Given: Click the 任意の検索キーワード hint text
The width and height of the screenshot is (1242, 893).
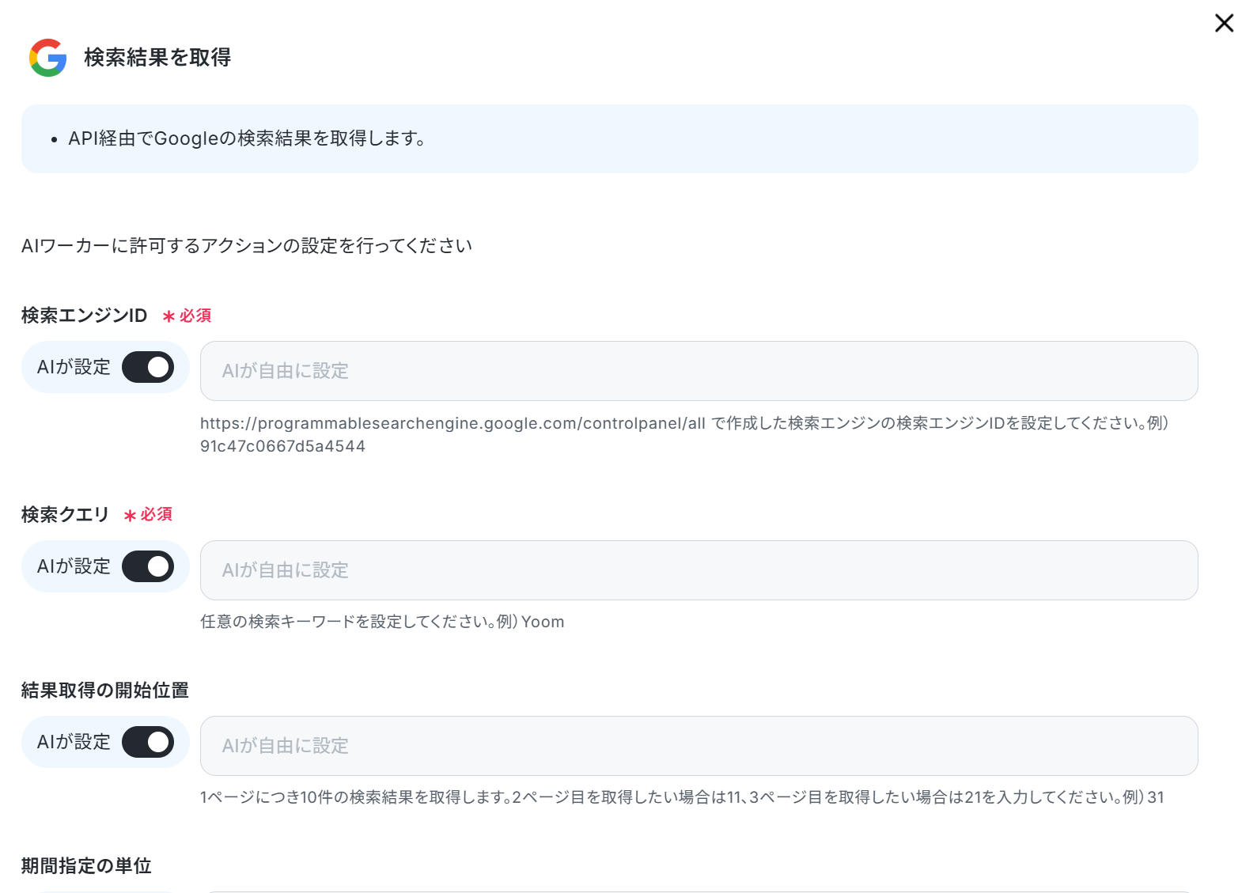Looking at the screenshot, I should [x=382, y=622].
